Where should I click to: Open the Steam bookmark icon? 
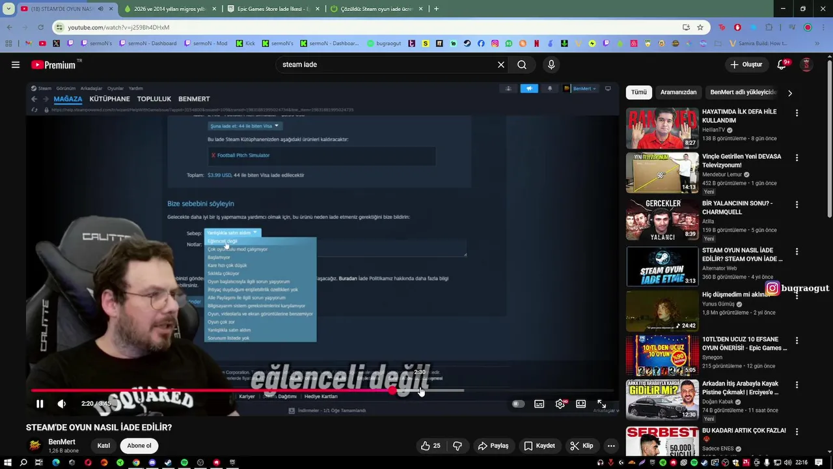pos(467,43)
